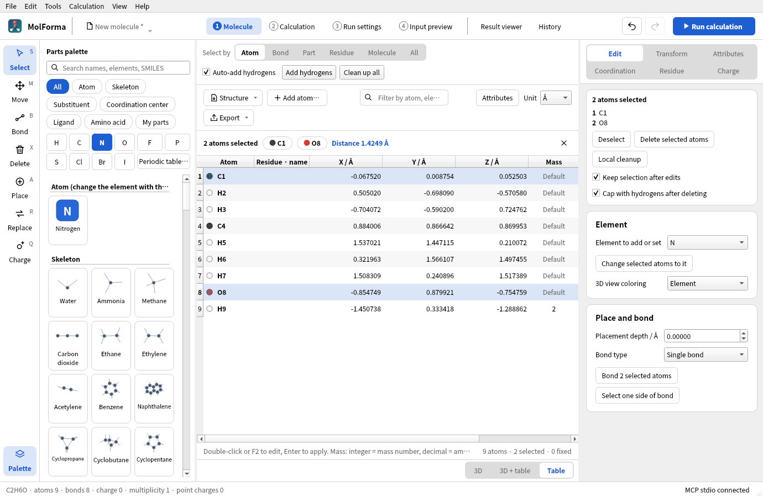Close the selection summary bar

pyautogui.click(x=564, y=143)
